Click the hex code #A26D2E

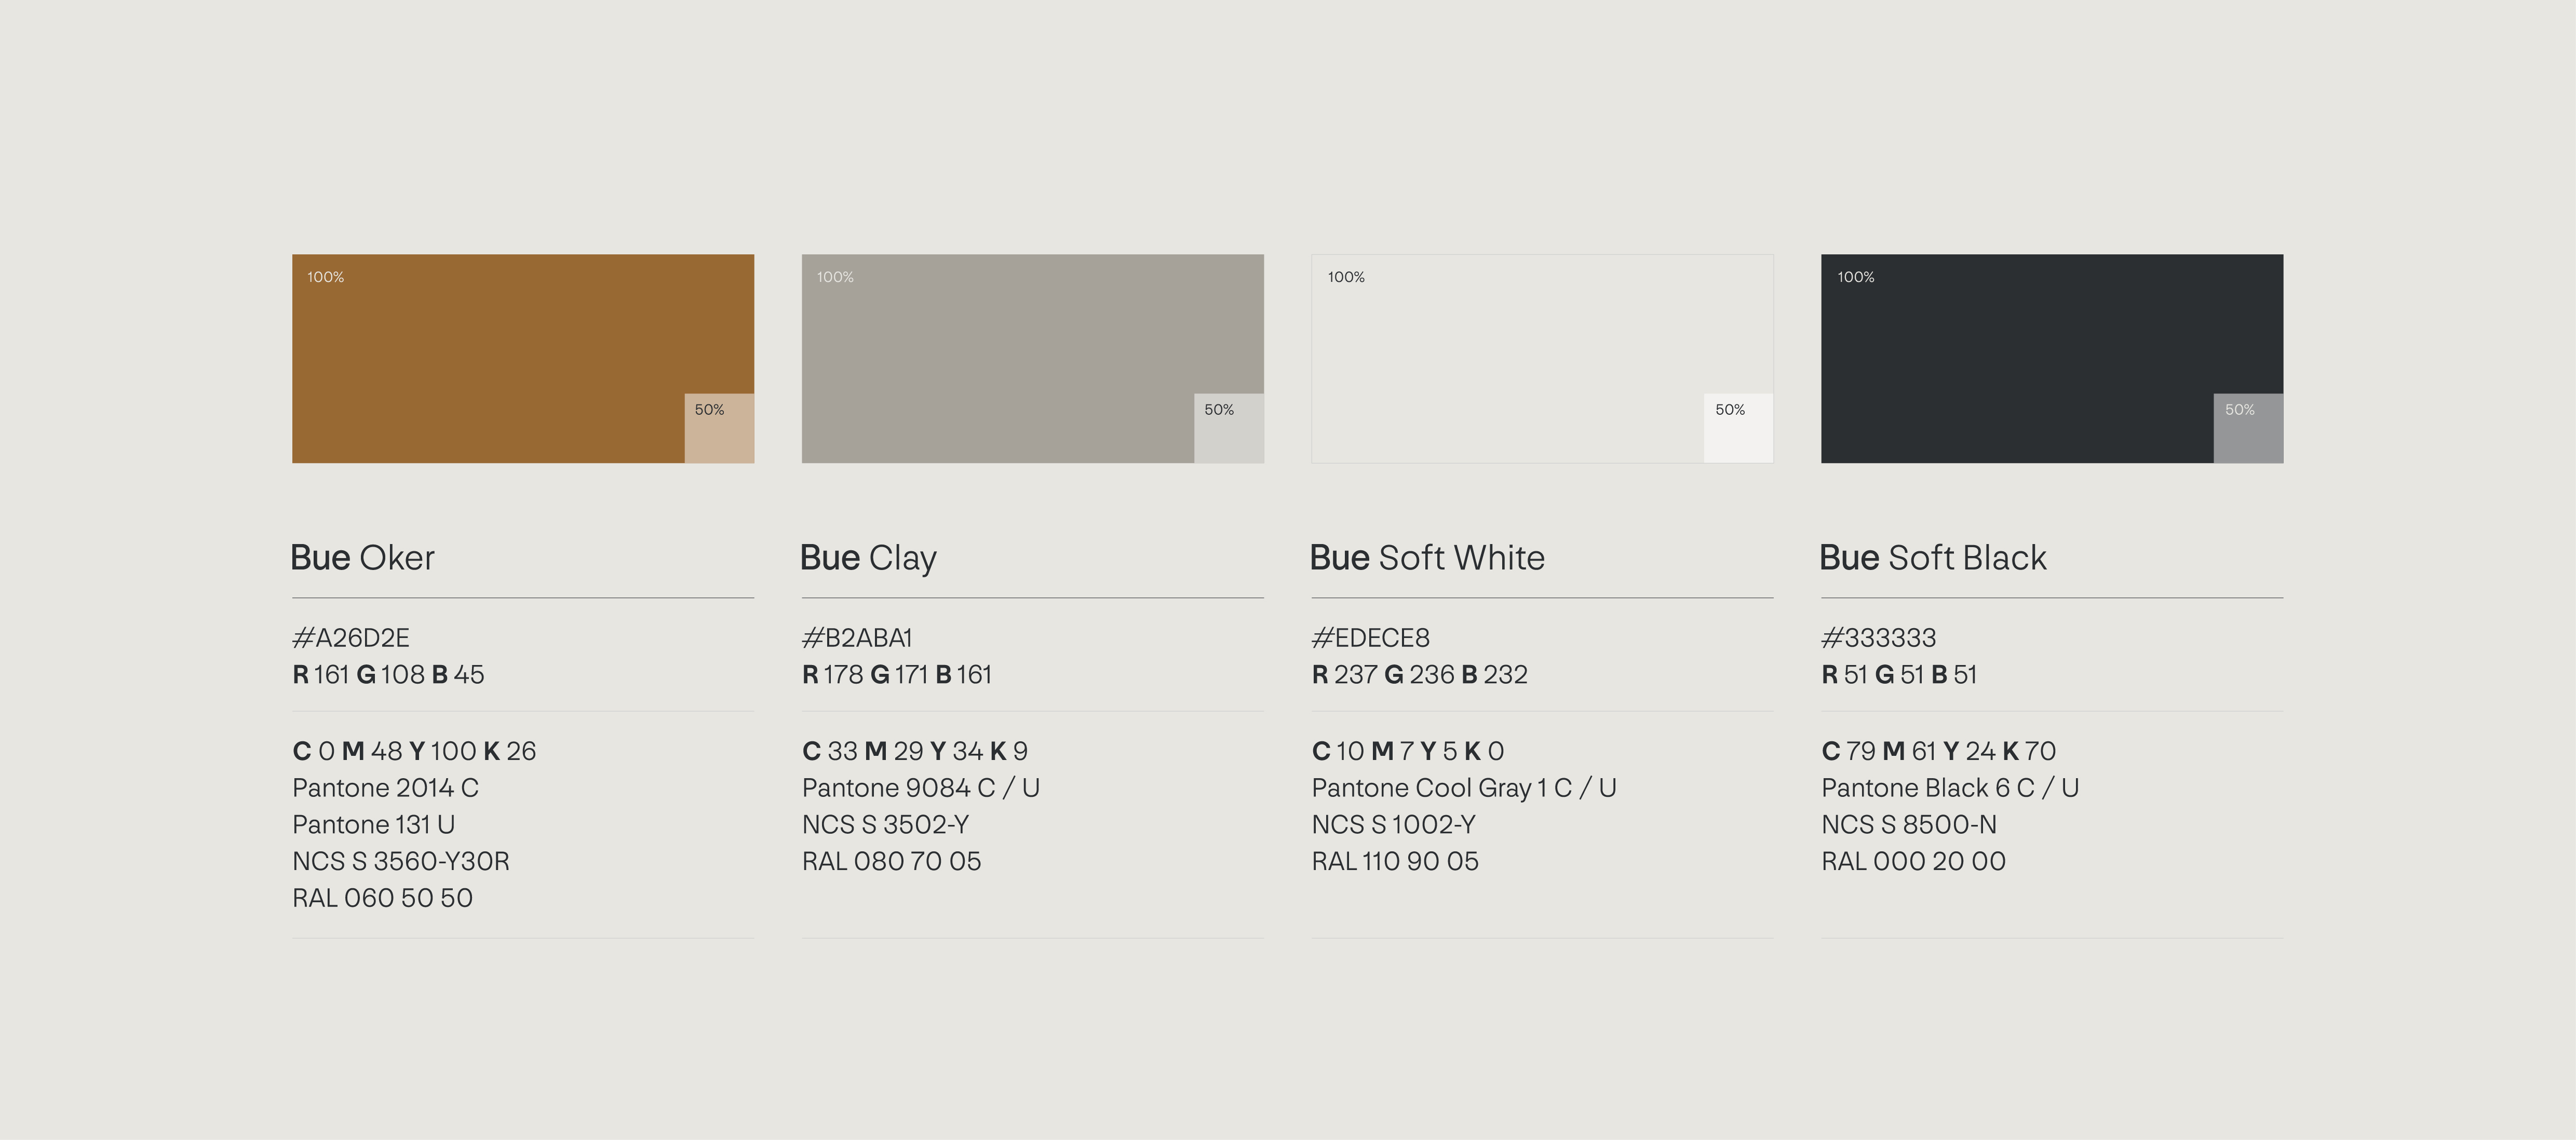pyautogui.click(x=351, y=638)
